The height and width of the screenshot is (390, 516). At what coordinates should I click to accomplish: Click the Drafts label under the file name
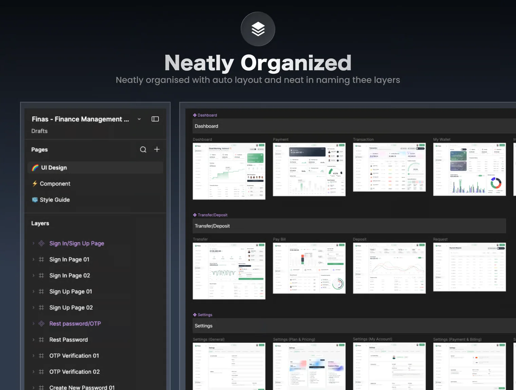(x=39, y=131)
